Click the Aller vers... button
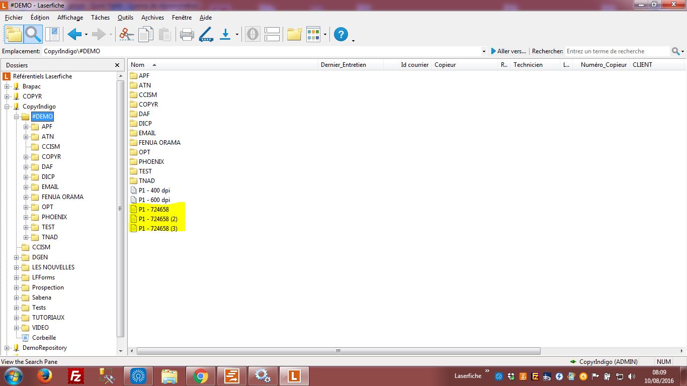Screen dimensions: 687x386 coord(508,51)
